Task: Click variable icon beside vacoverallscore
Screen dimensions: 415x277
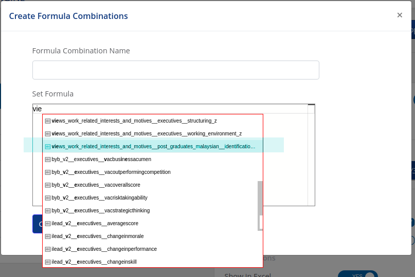Action: tap(48, 185)
